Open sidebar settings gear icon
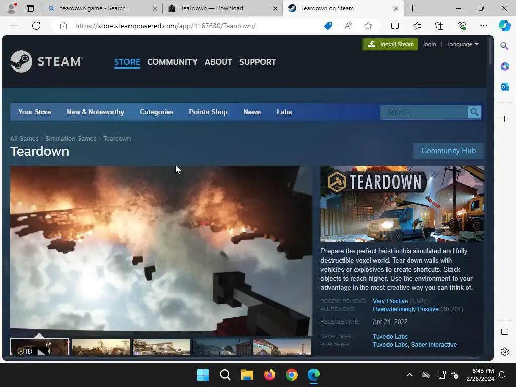Image resolution: width=516 pixels, height=387 pixels. (x=504, y=352)
